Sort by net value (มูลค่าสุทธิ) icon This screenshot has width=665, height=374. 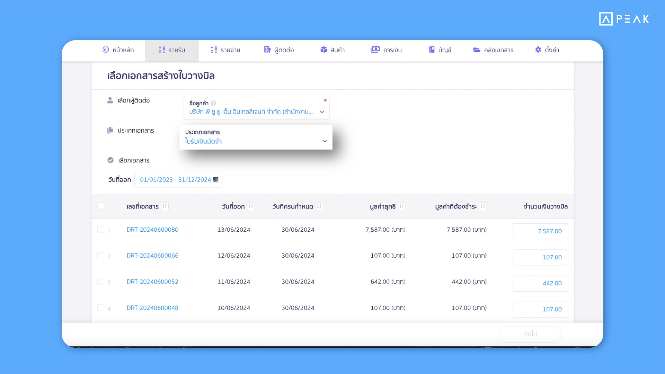(401, 206)
